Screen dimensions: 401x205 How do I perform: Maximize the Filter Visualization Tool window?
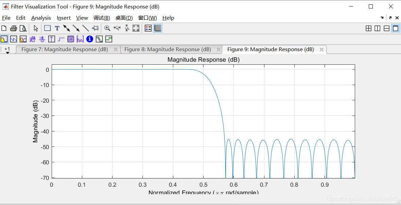tap(370, 7)
